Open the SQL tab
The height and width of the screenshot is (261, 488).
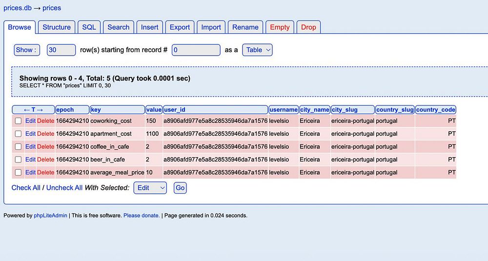89,27
